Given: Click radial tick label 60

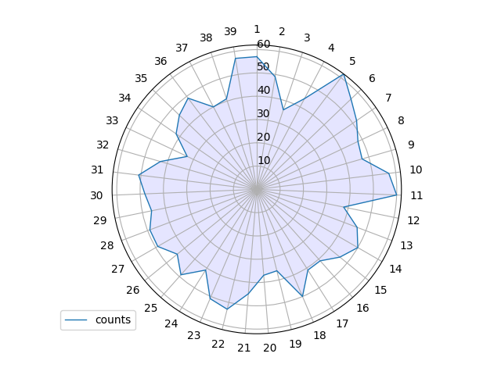Looking at the screenshot, I should (264, 44).
